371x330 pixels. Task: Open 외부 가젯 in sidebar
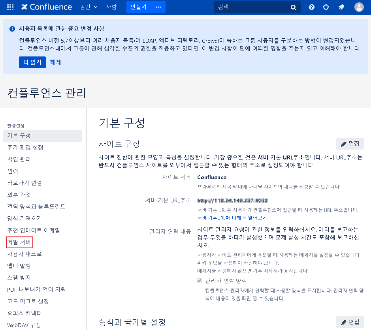(x=19, y=195)
